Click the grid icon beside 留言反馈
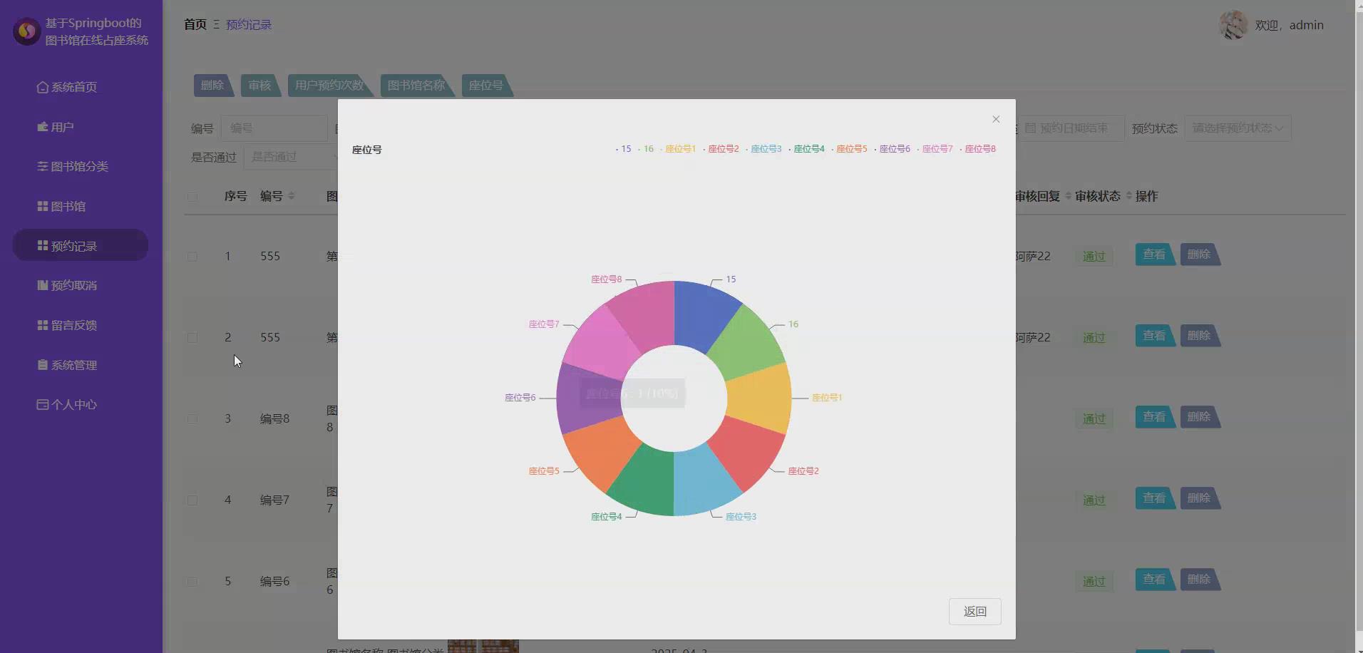 [x=43, y=325]
